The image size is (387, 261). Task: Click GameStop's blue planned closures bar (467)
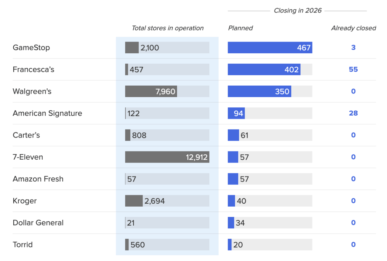coord(269,48)
